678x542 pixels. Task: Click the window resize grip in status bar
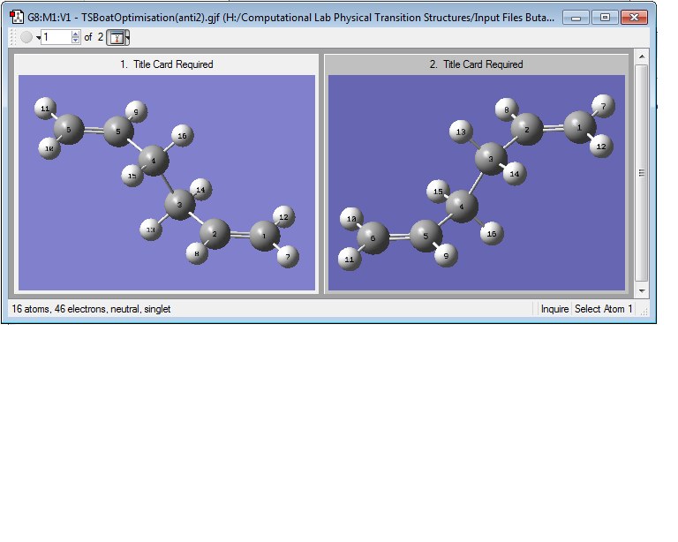[644, 312]
